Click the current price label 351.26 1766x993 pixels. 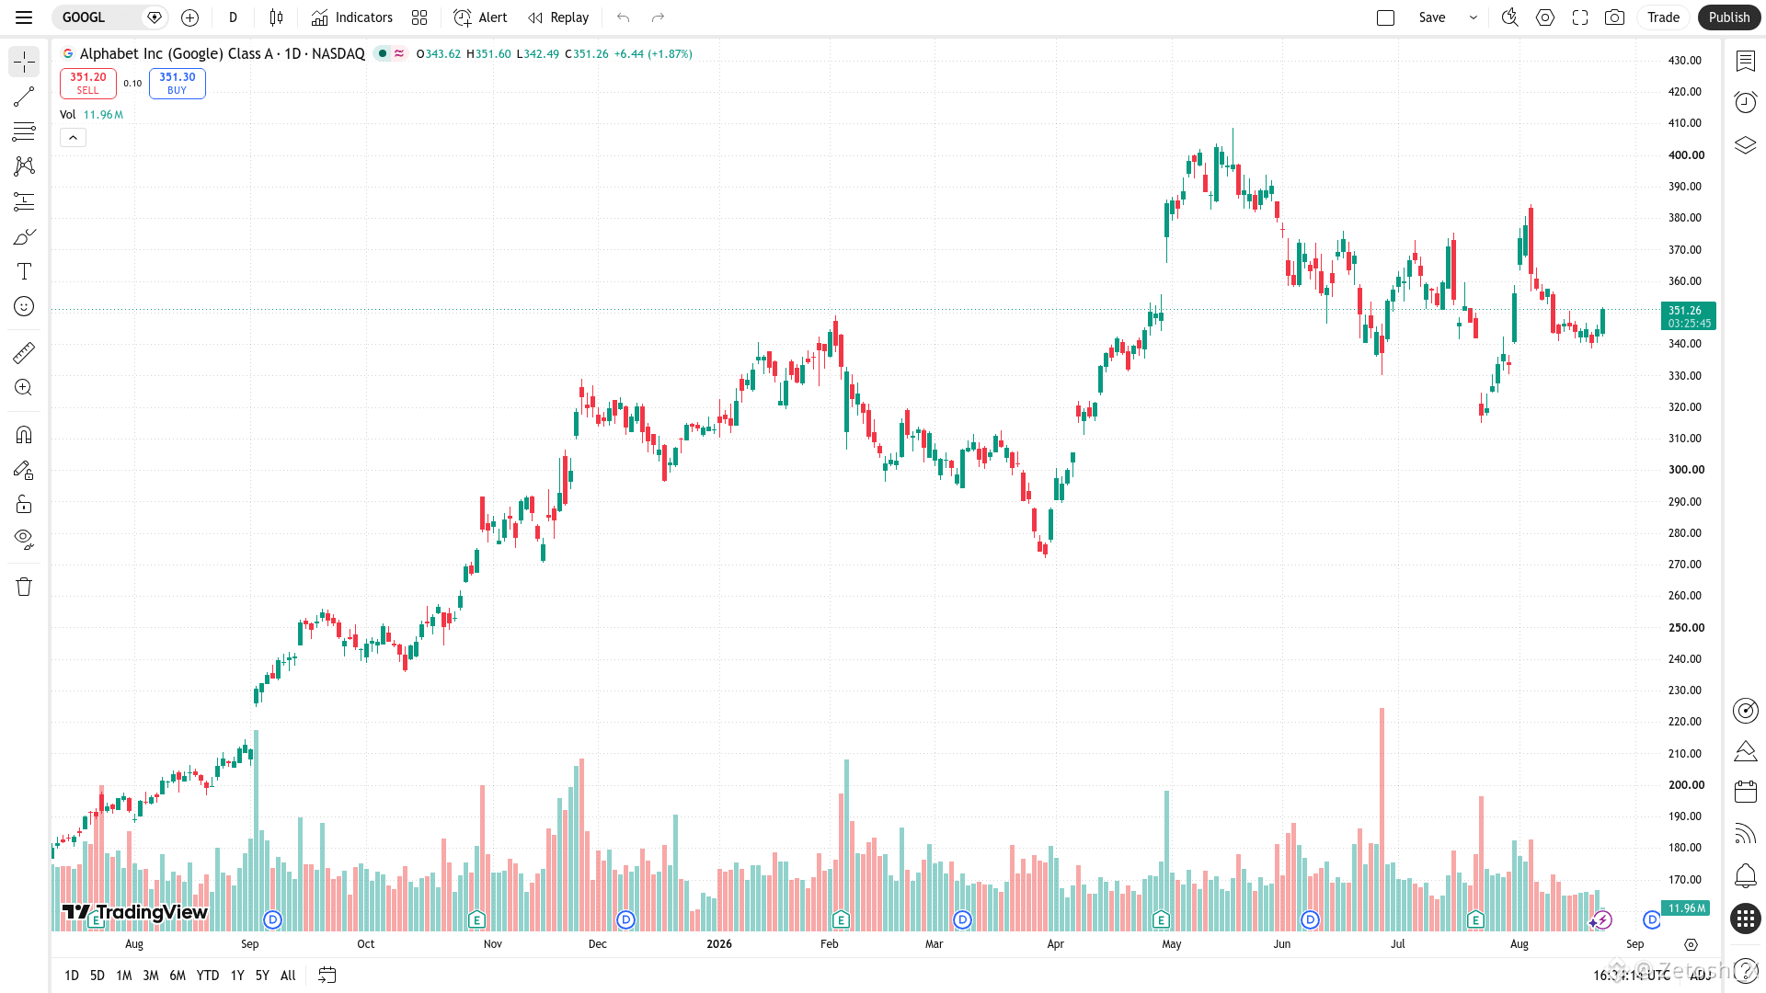coord(1689,316)
